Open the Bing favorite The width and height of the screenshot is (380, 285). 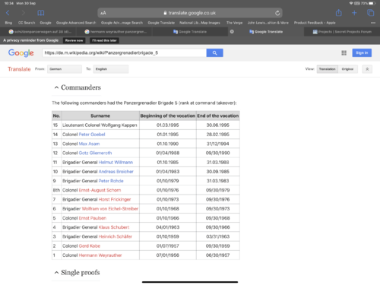(8, 23)
